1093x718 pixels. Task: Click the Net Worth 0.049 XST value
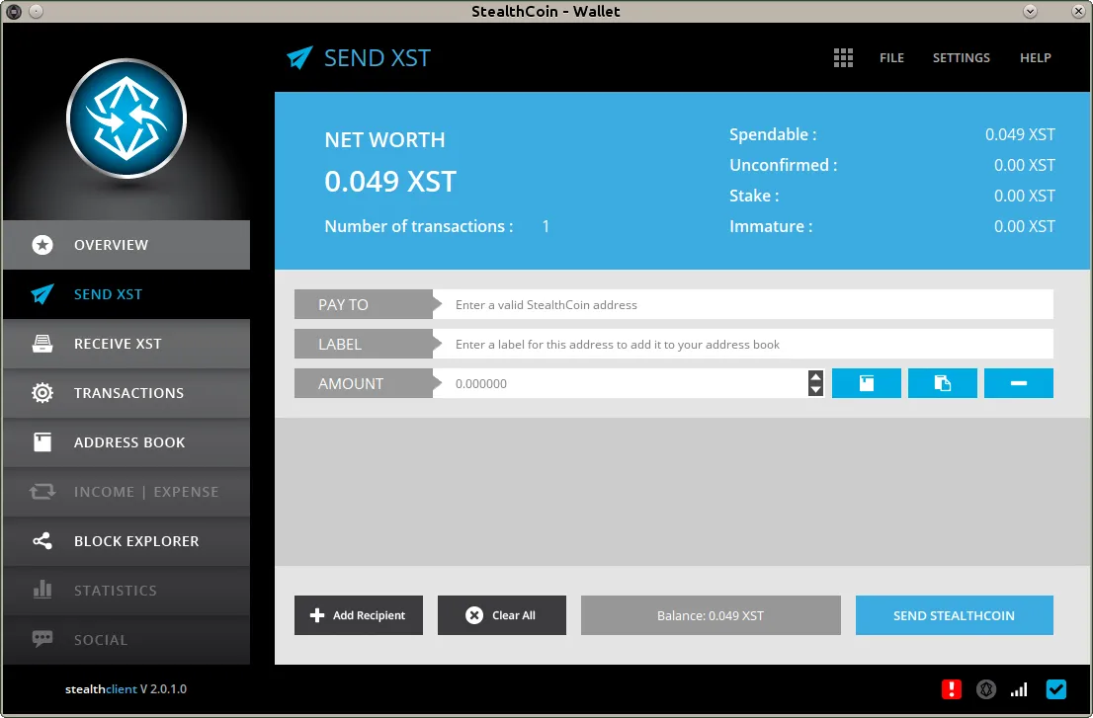pos(390,182)
